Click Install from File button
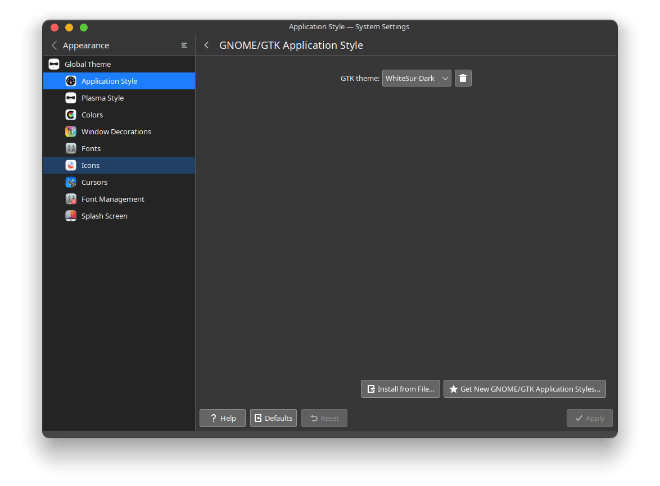Viewport: 660px width, 486px height. [x=400, y=389]
